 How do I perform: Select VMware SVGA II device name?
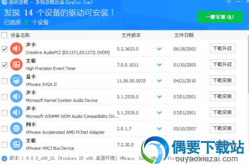(41, 84)
